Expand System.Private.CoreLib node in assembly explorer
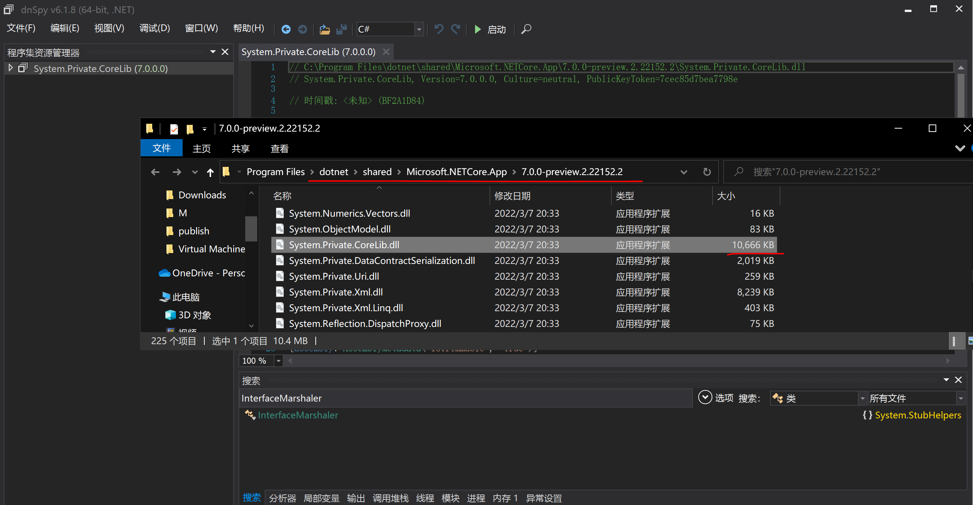Viewport: 973px width, 505px height. click(x=10, y=68)
